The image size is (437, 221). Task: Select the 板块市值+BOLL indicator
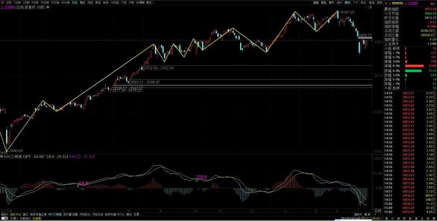(x=115, y=214)
